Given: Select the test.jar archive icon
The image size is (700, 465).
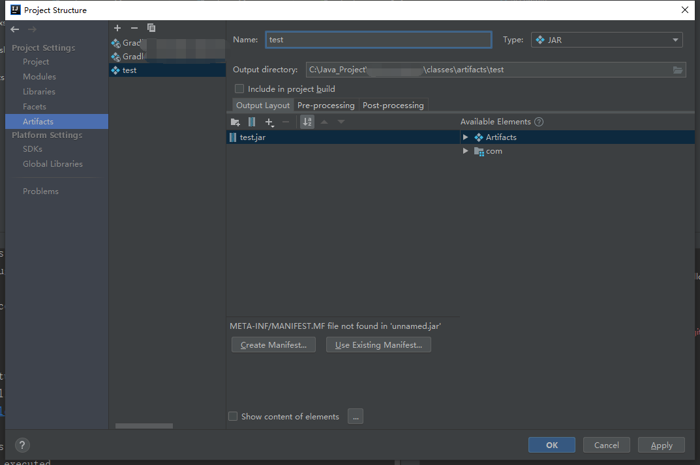Looking at the screenshot, I should pyautogui.click(x=233, y=137).
